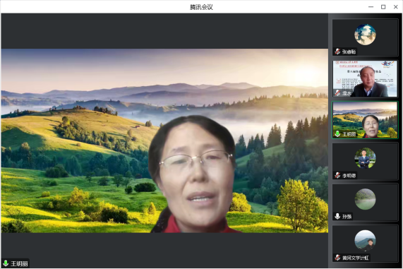The width and height of the screenshot is (403, 269).
Task: Click the muted mic icon beside 李明德
Action: (337, 175)
